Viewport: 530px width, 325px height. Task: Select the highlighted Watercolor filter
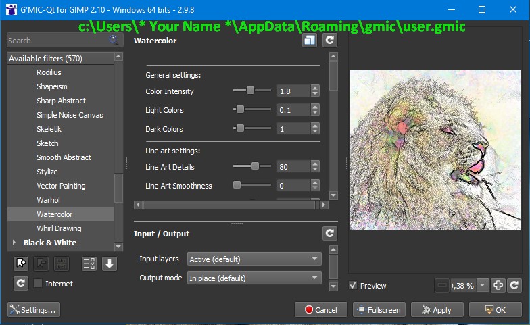(x=61, y=214)
